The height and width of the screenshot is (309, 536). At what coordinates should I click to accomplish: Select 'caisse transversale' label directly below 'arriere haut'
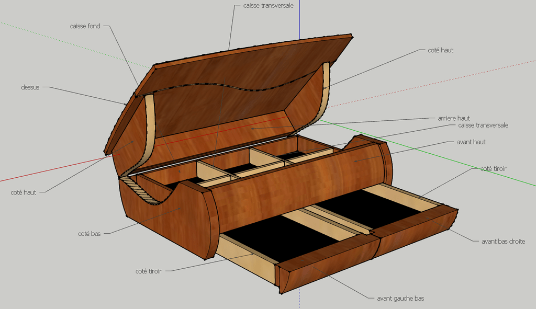[483, 125]
